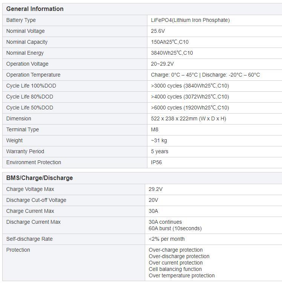Click the Charge Current Max 30A value
282x283 pixels.
(153, 211)
